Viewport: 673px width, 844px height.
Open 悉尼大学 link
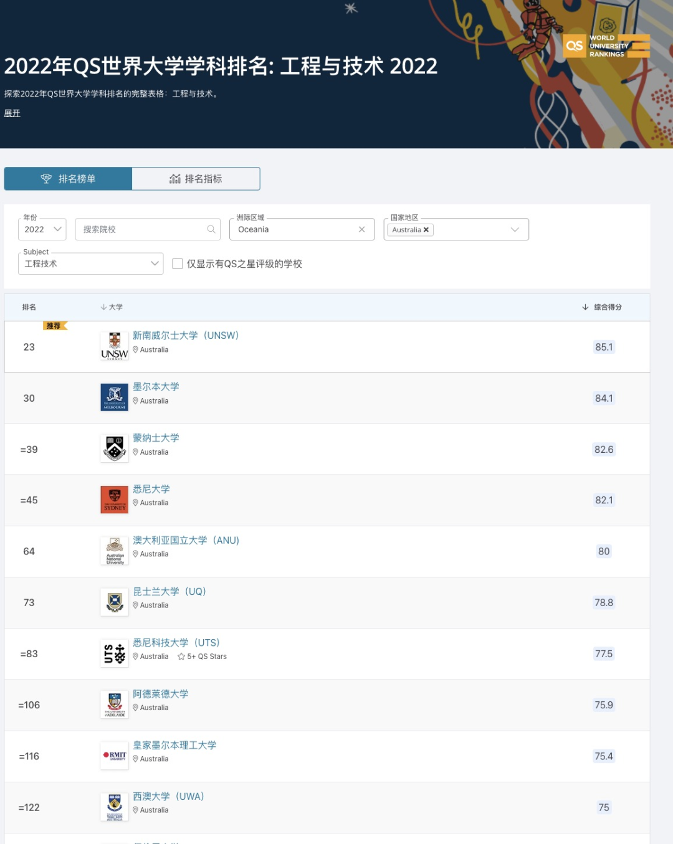coord(151,488)
